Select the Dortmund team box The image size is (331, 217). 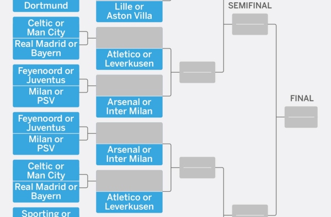click(x=46, y=6)
